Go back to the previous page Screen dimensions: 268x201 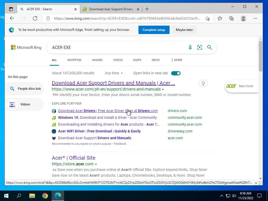coord(12,18)
